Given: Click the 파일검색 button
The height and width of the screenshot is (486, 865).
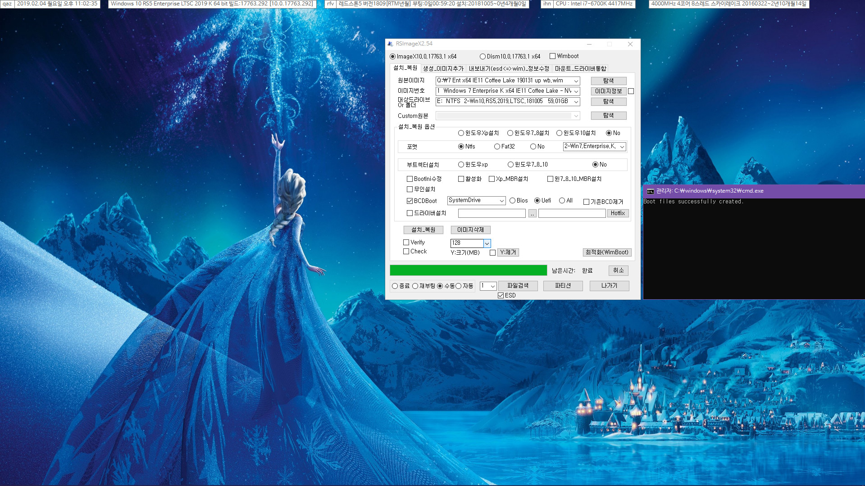Looking at the screenshot, I should 518,286.
